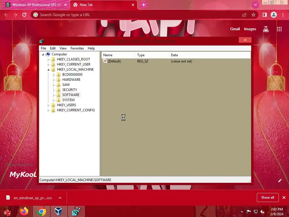Reload the Chrome page
Screen dimensions: 289x217
(24, 15)
